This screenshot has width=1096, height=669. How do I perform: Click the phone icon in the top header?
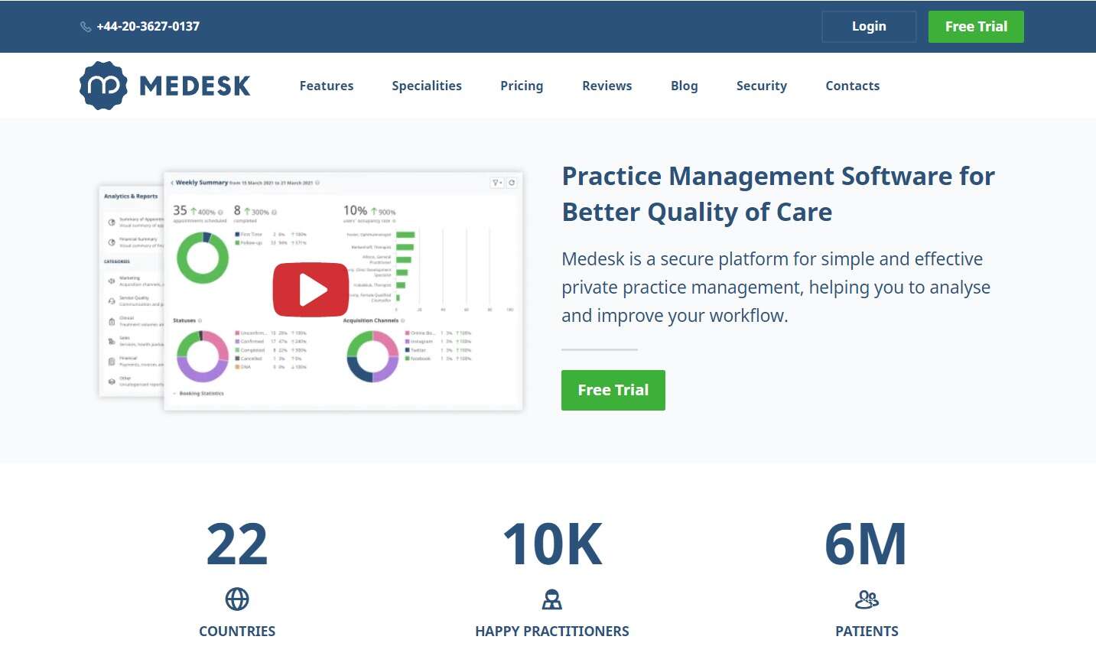[x=86, y=26]
